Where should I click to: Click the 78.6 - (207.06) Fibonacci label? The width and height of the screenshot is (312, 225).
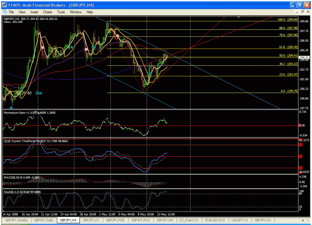click(x=289, y=35)
